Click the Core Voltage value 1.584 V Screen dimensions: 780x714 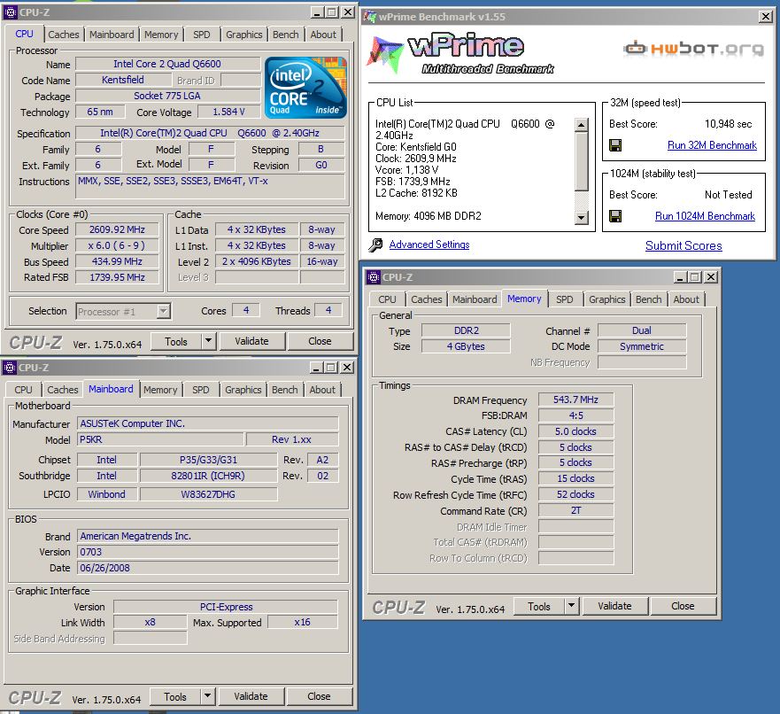pos(228,112)
